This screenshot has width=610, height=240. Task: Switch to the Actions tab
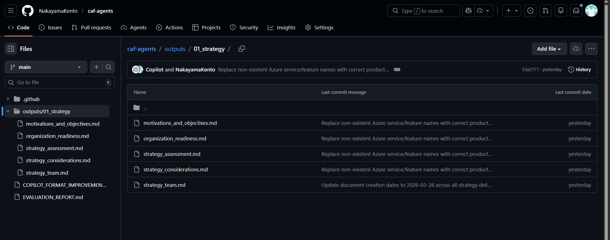pyautogui.click(x=170, y=27)
